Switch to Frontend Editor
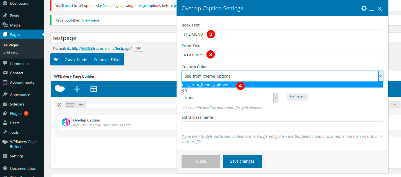 click(x=107, y=60)
